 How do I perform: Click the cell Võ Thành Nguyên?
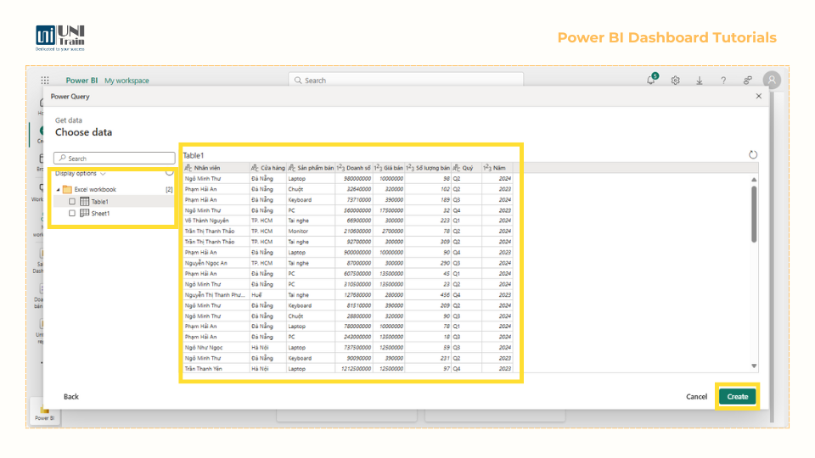pyautogui.click(x=216, y=221)
